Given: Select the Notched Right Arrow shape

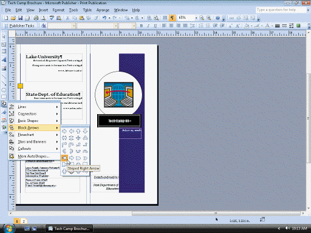Looking at the screenshot, I should (x=71, y=158).
